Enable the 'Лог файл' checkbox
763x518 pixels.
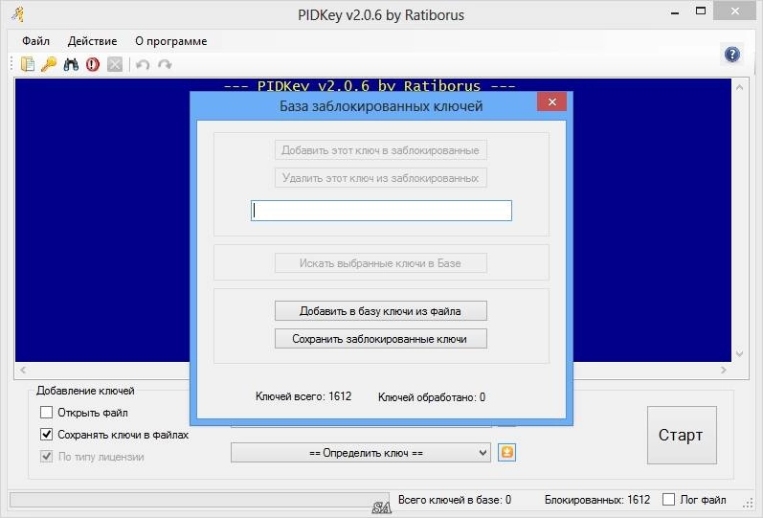click(x=668, y=499)
